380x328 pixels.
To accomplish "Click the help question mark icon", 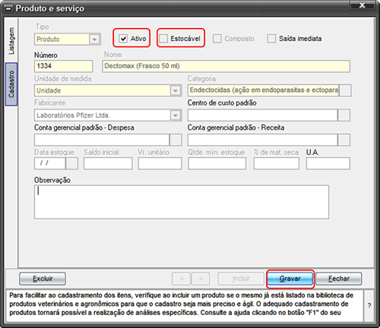I will click(x=369, y=305).
